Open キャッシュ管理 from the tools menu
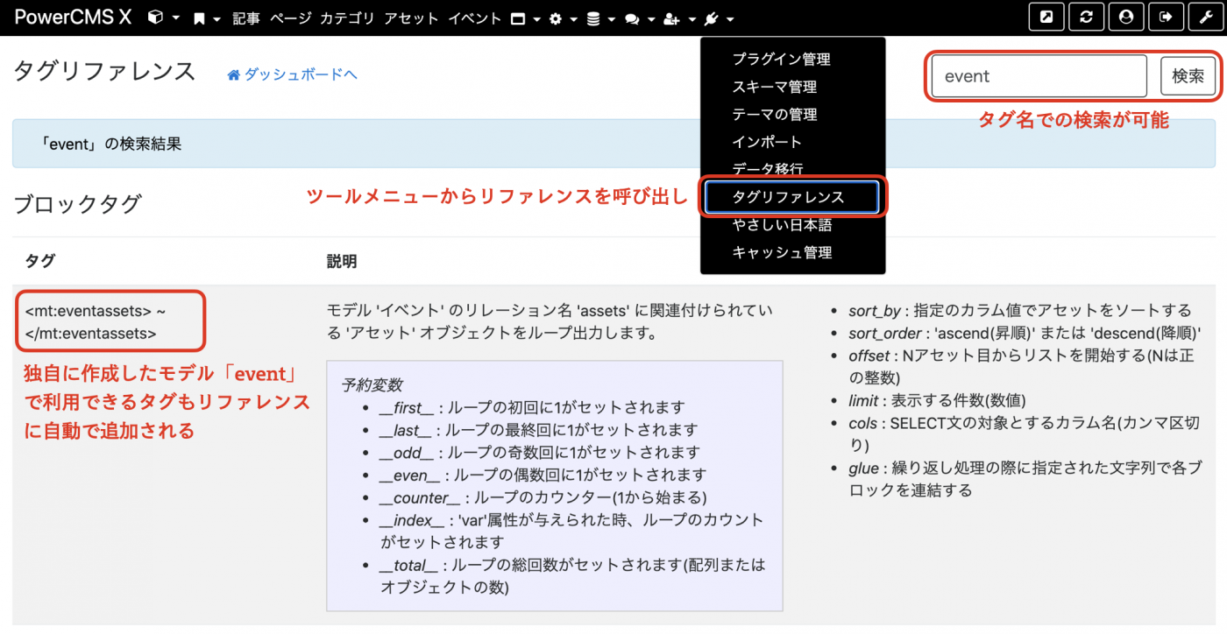This screenshot has height=634, width=1227. coord(781,252)
